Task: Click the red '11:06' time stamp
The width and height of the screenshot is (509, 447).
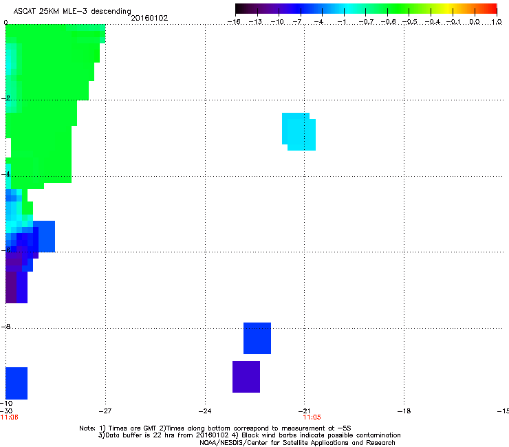Action: tap(9, 417)
